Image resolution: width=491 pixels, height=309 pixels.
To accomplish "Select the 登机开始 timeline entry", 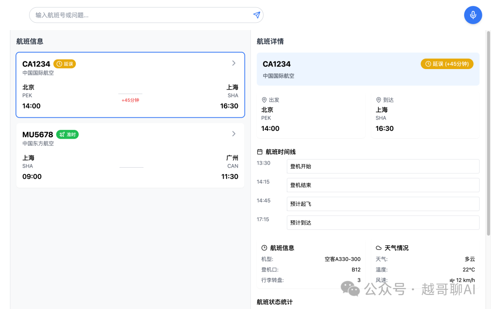I will 383,166.
